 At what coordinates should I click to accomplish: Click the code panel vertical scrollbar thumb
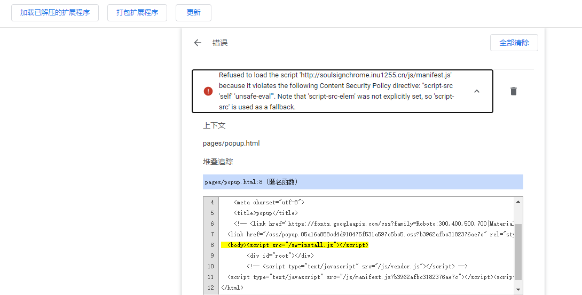tap(518, 252)
